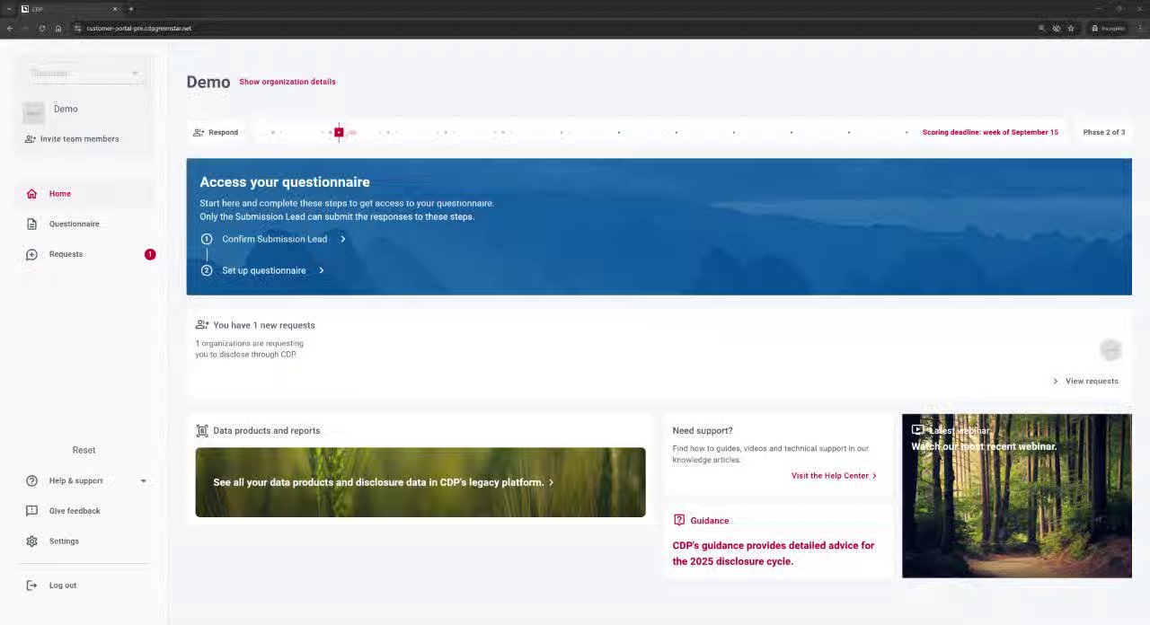Click the site info icon beside the URL
The height and width of the screenshot is (625, 1150).
[x=78, y=29]
